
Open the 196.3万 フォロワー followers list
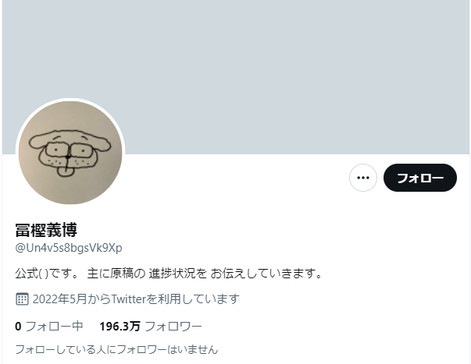click(x=151, y=327)
